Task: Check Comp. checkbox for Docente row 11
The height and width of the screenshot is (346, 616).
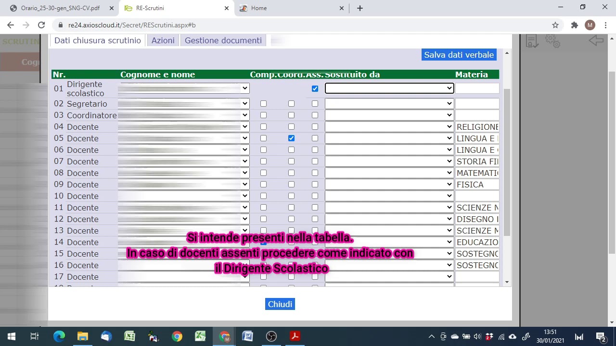Action: [263, 208]
